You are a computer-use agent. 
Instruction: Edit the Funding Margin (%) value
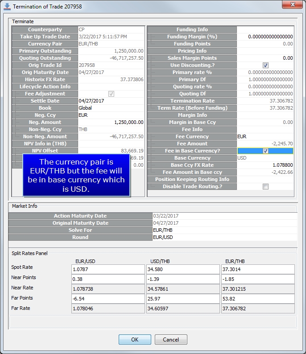[x=265, y=37]
